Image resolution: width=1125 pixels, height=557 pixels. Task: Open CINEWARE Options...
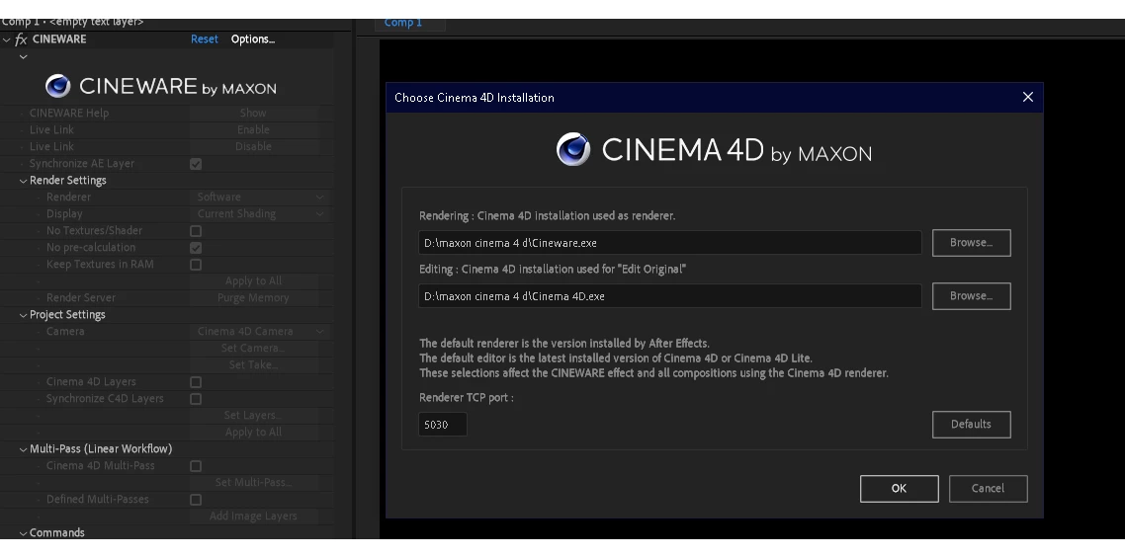pyautogui.click(x=252, y=40)
